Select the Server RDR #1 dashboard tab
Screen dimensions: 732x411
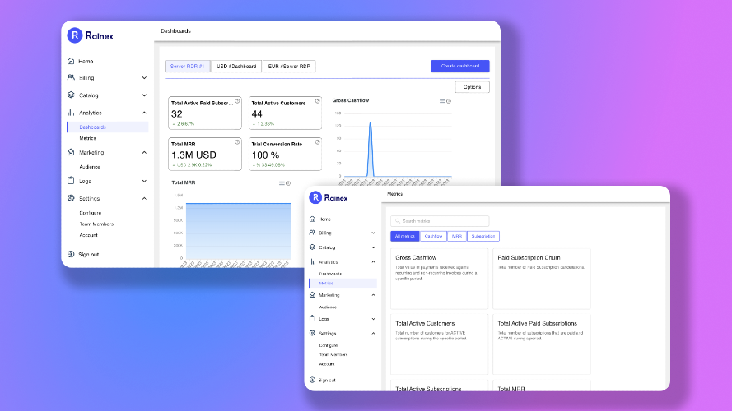187,66
